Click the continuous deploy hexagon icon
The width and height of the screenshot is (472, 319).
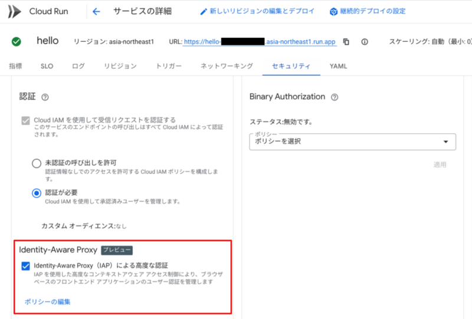click(x=333, y=12)
